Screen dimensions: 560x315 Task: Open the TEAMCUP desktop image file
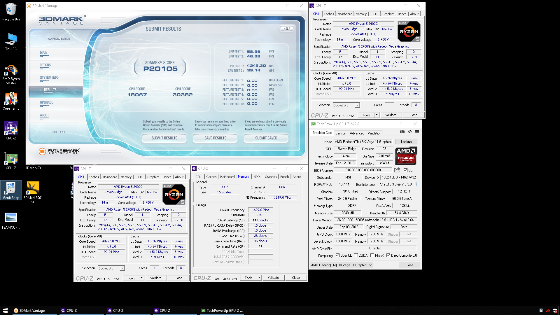click(11, 221)
